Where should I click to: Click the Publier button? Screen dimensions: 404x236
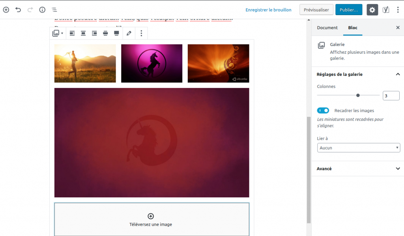(349, 10)
